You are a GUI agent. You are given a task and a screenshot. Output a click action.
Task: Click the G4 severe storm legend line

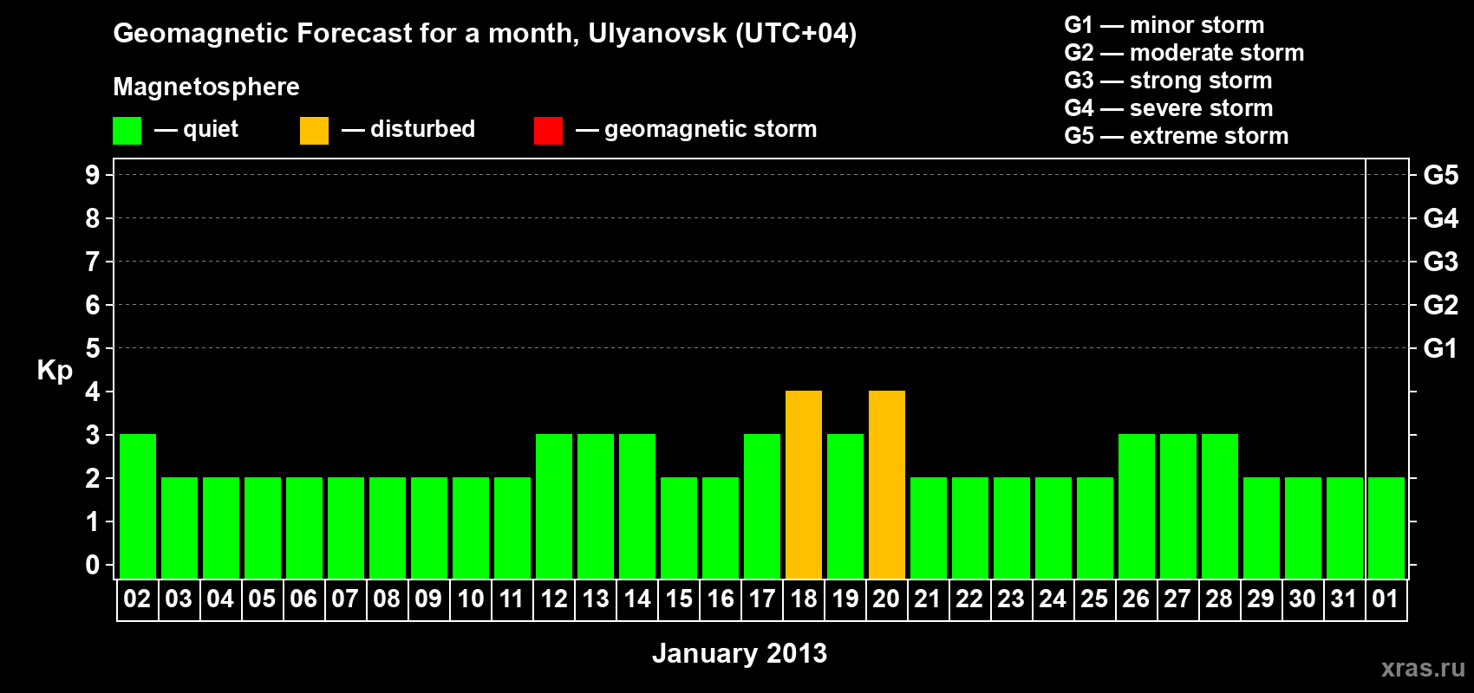click(x=1169, y=108)
